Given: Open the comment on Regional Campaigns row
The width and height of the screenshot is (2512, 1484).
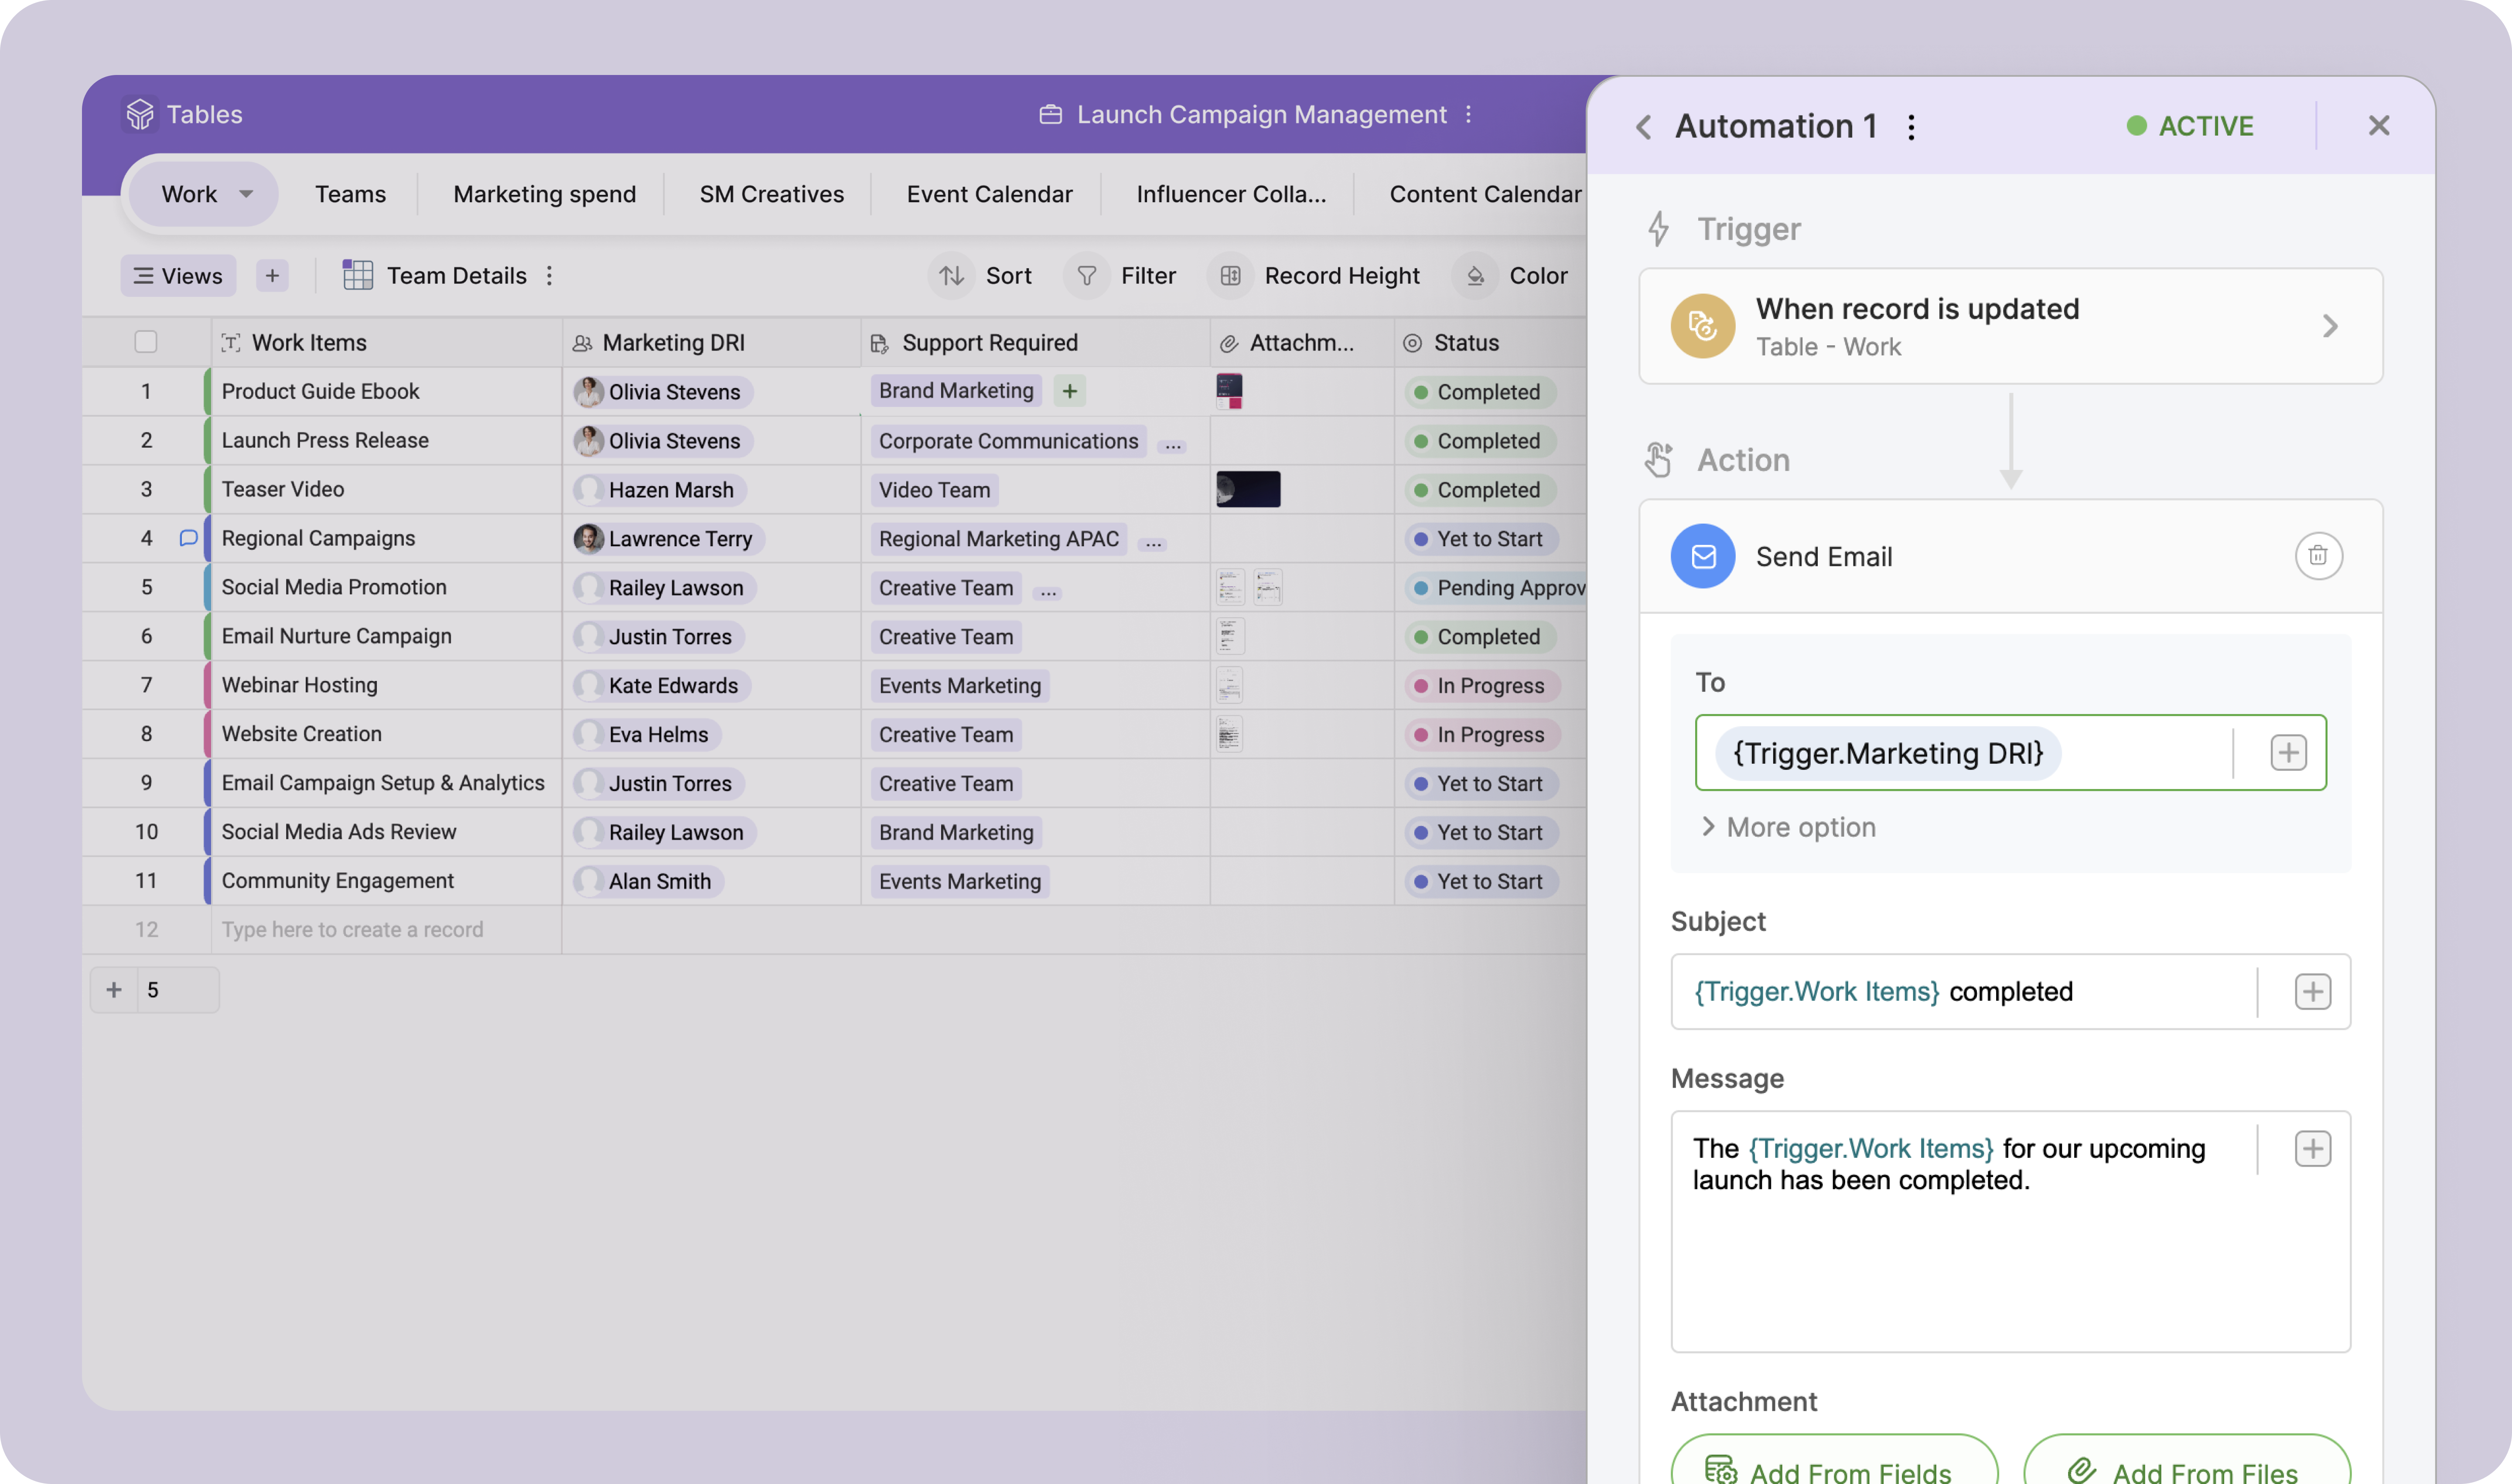Looking at the screenshot, I should (x=188, y=538).
